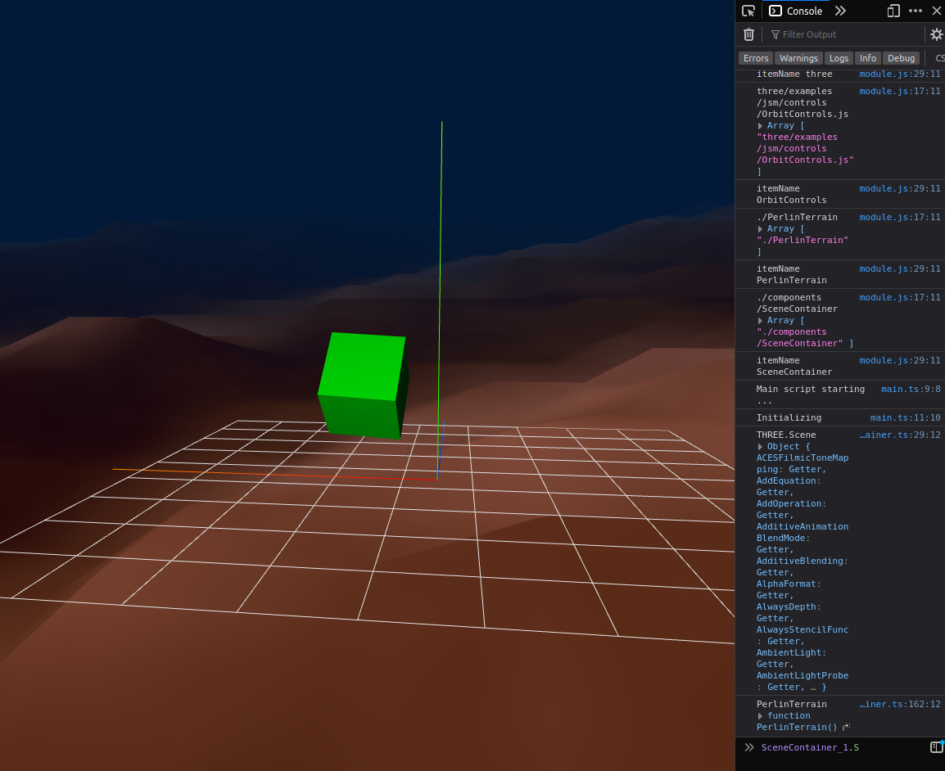This screenshot has height=771, width=945.
Task: Jump to PerlinTerrain function definition arrow
Action: pyautogui.click(x=846, y=727)
